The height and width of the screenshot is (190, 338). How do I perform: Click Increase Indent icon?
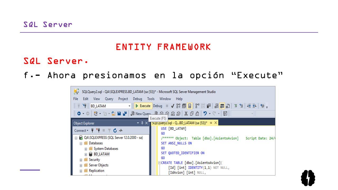point(254,106)
